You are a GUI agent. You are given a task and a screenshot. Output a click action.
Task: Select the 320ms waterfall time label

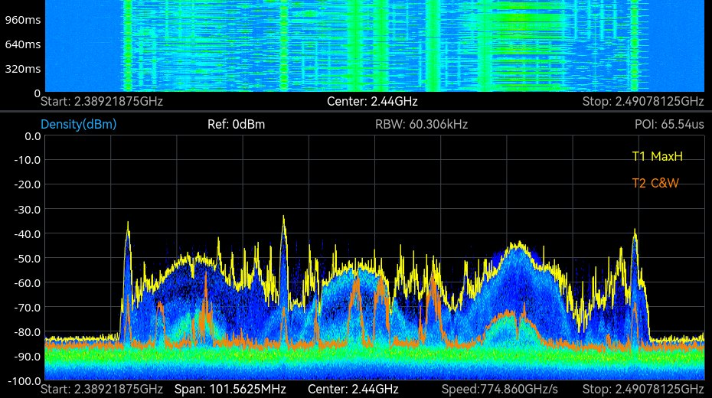coord(23,69)
